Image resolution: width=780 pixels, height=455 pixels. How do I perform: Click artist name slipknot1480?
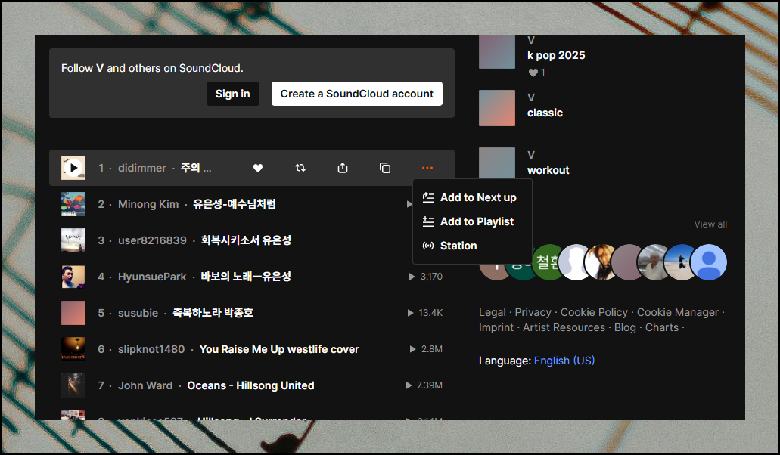point(151,349)
